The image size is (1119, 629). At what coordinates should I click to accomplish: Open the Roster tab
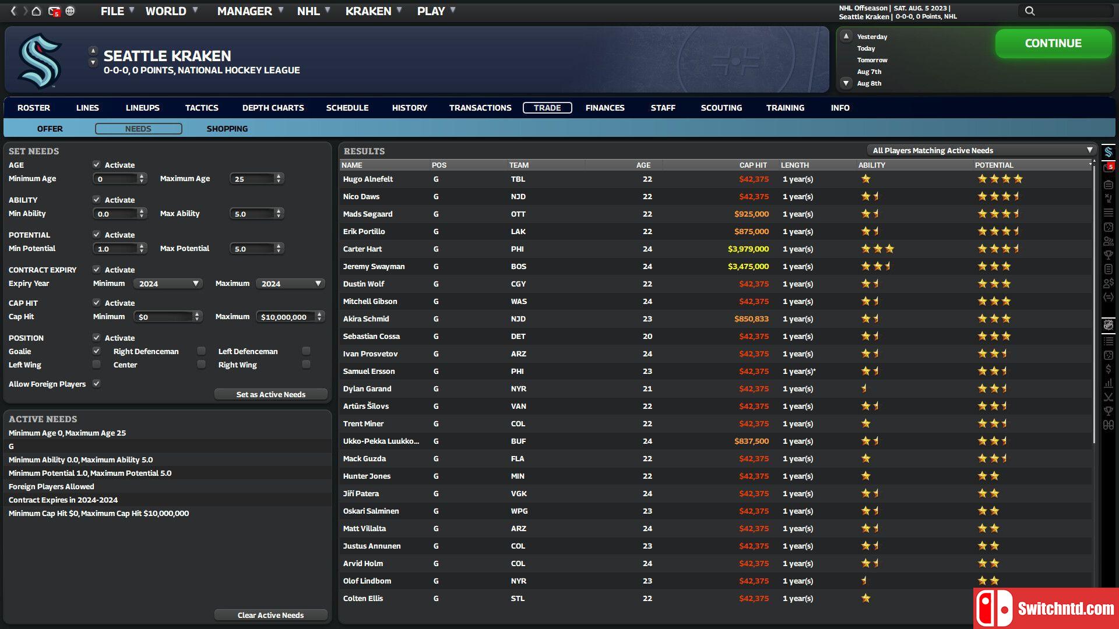click(x=33, y=108)
